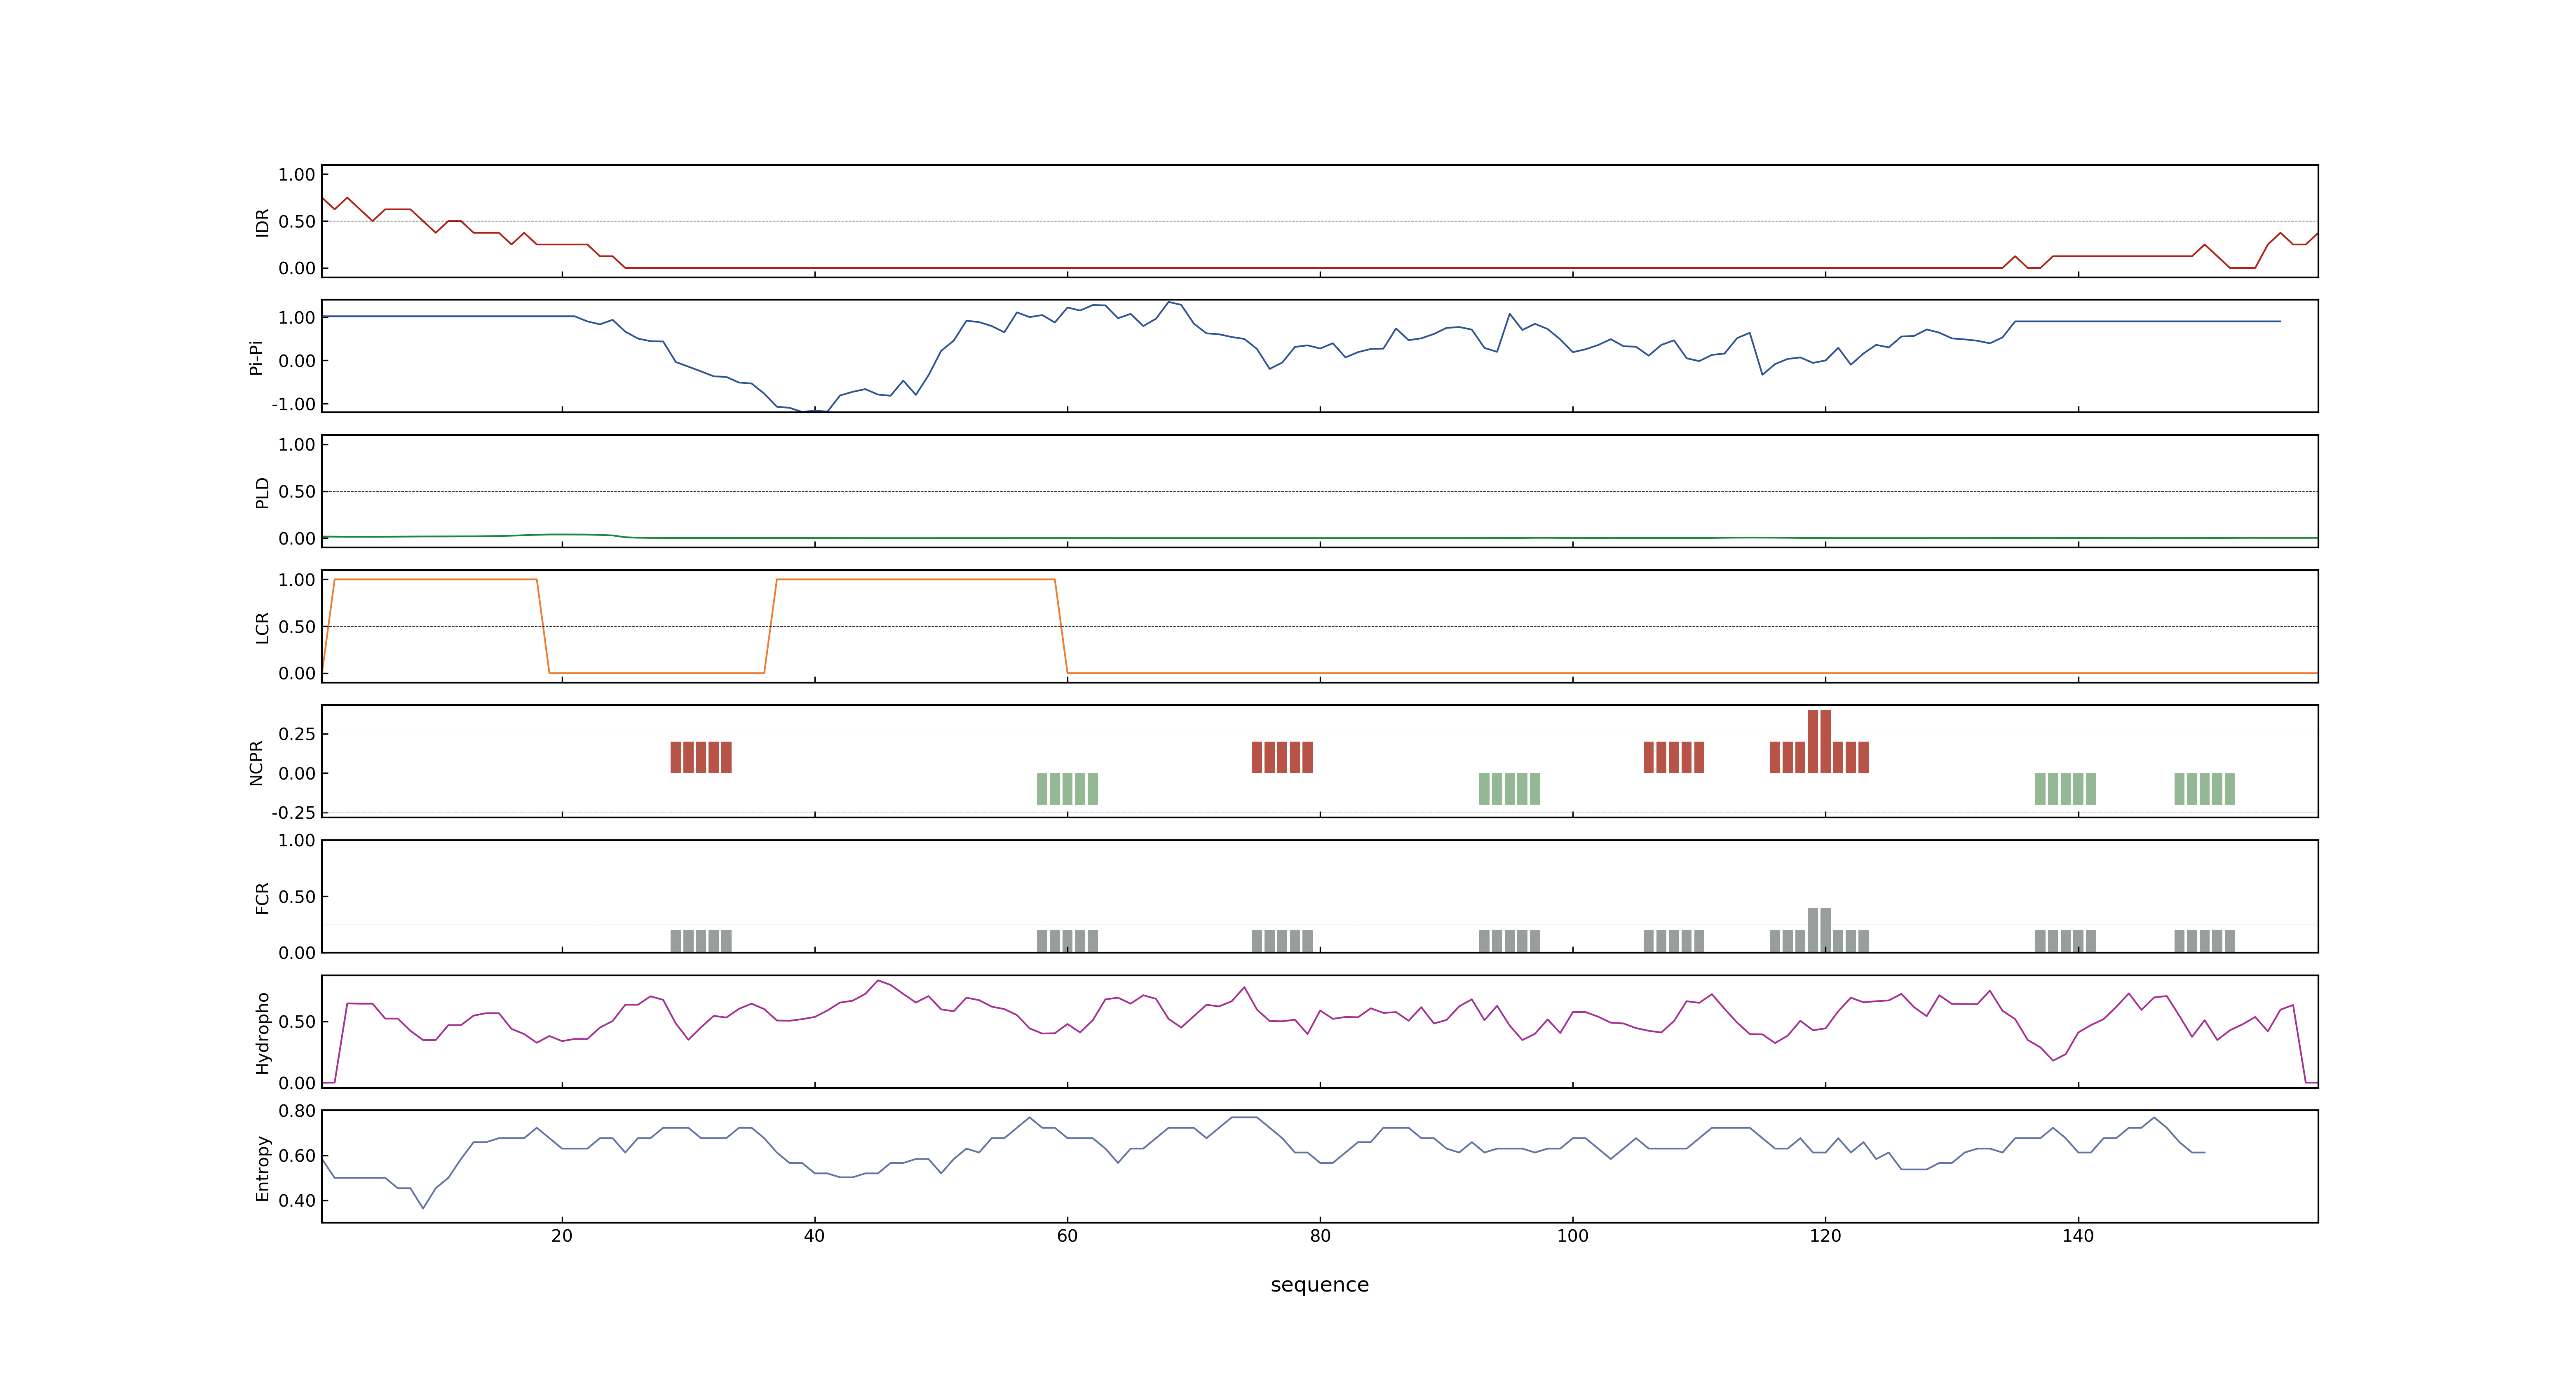Click the FCR y-axis label
This screenshot has height=1374, width=2576.
(262, 897)
